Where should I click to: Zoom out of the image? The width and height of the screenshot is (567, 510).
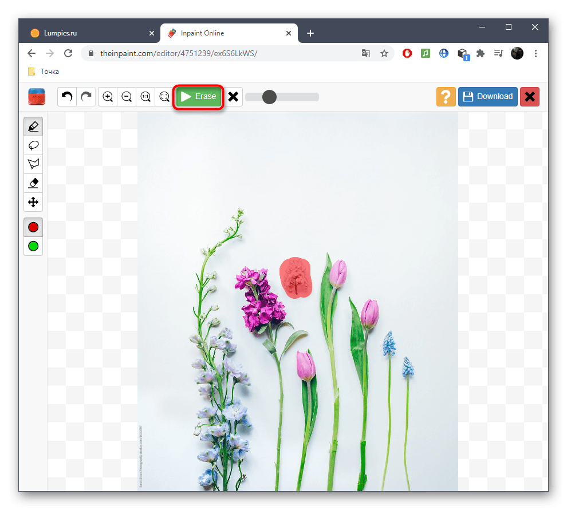[127, 97]
